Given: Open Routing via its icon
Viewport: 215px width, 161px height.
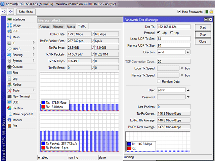Looking at the screenshot, I should (9, 55).
